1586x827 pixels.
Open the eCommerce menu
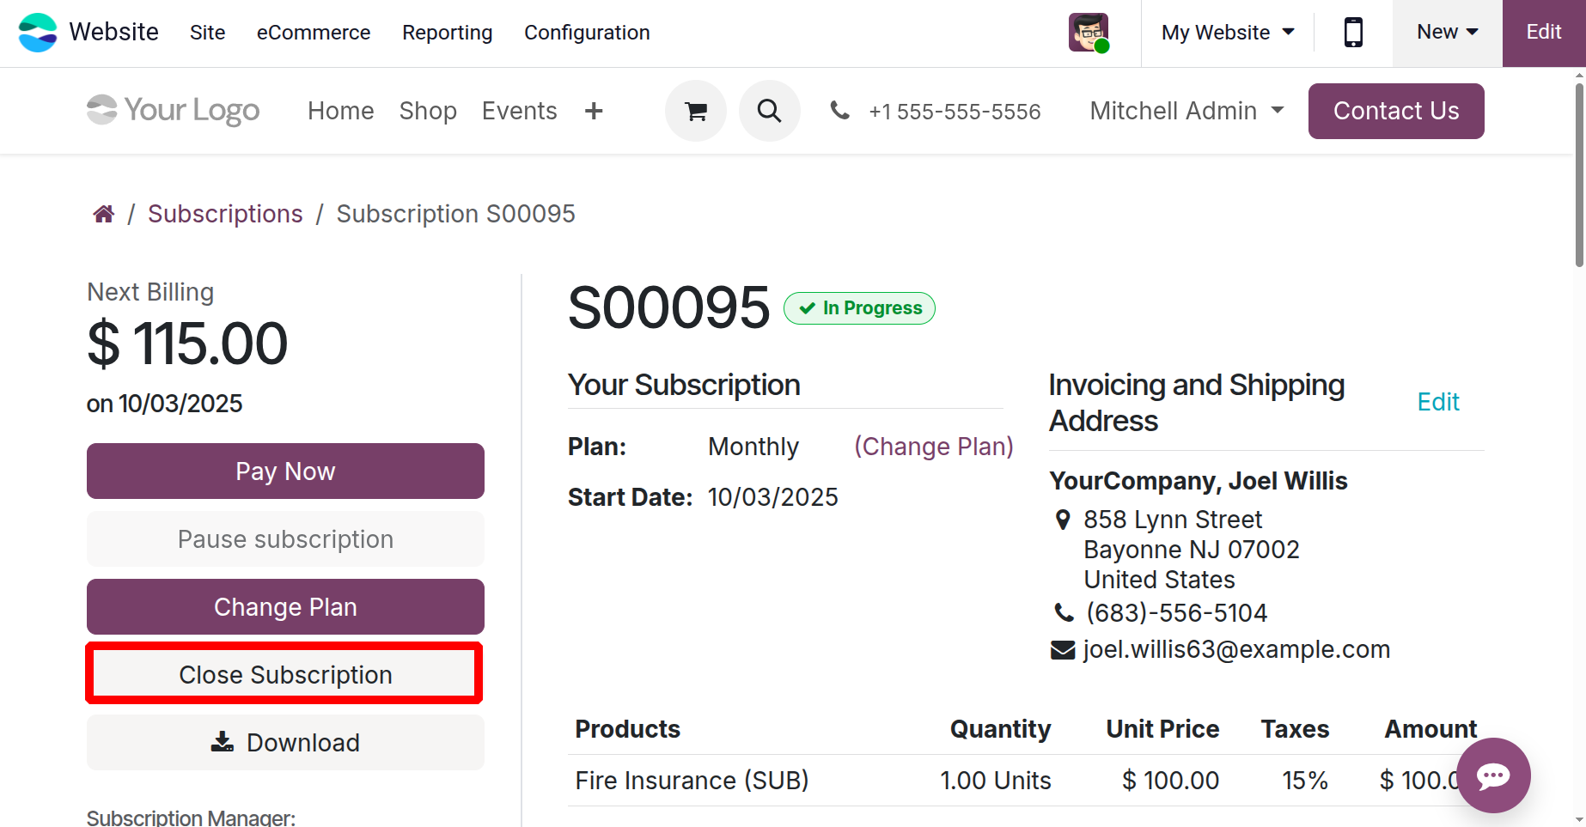point(314,33)
